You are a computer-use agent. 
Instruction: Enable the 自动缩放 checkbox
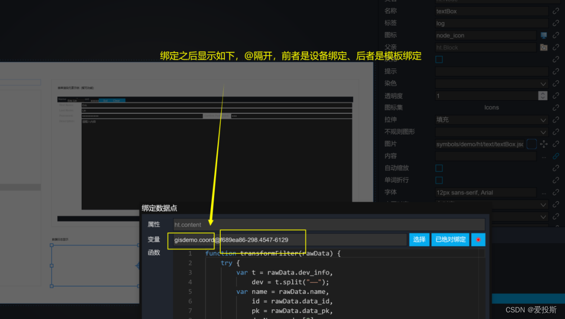pos(438,168)
